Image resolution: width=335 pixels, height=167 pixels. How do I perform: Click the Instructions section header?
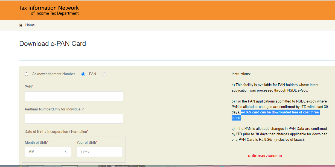pyautogui.click(x=241, y=74)
